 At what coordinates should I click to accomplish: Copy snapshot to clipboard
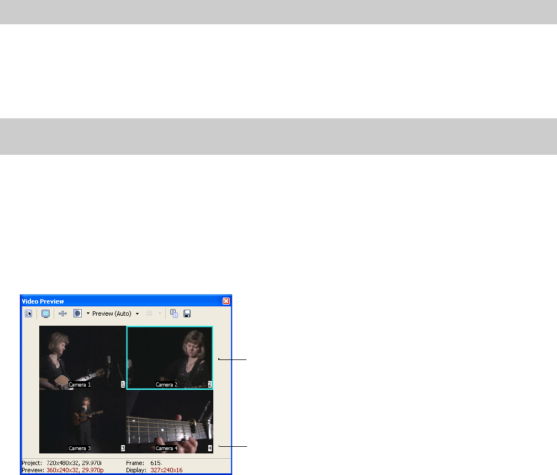click(x=174, y=314)
